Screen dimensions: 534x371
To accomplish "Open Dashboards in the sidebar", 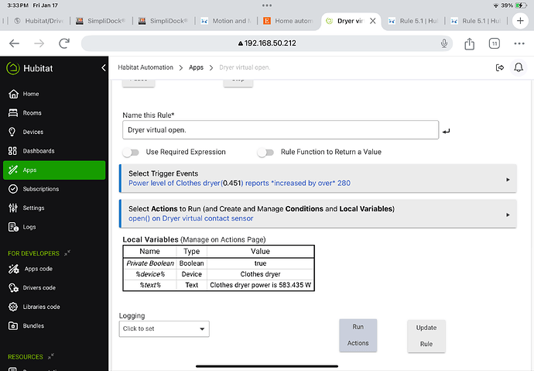I will coord(54,151).
